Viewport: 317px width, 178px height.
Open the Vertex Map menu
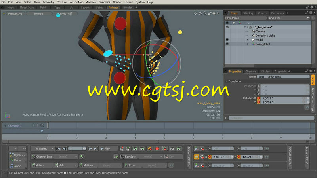[x=76, y=2]
